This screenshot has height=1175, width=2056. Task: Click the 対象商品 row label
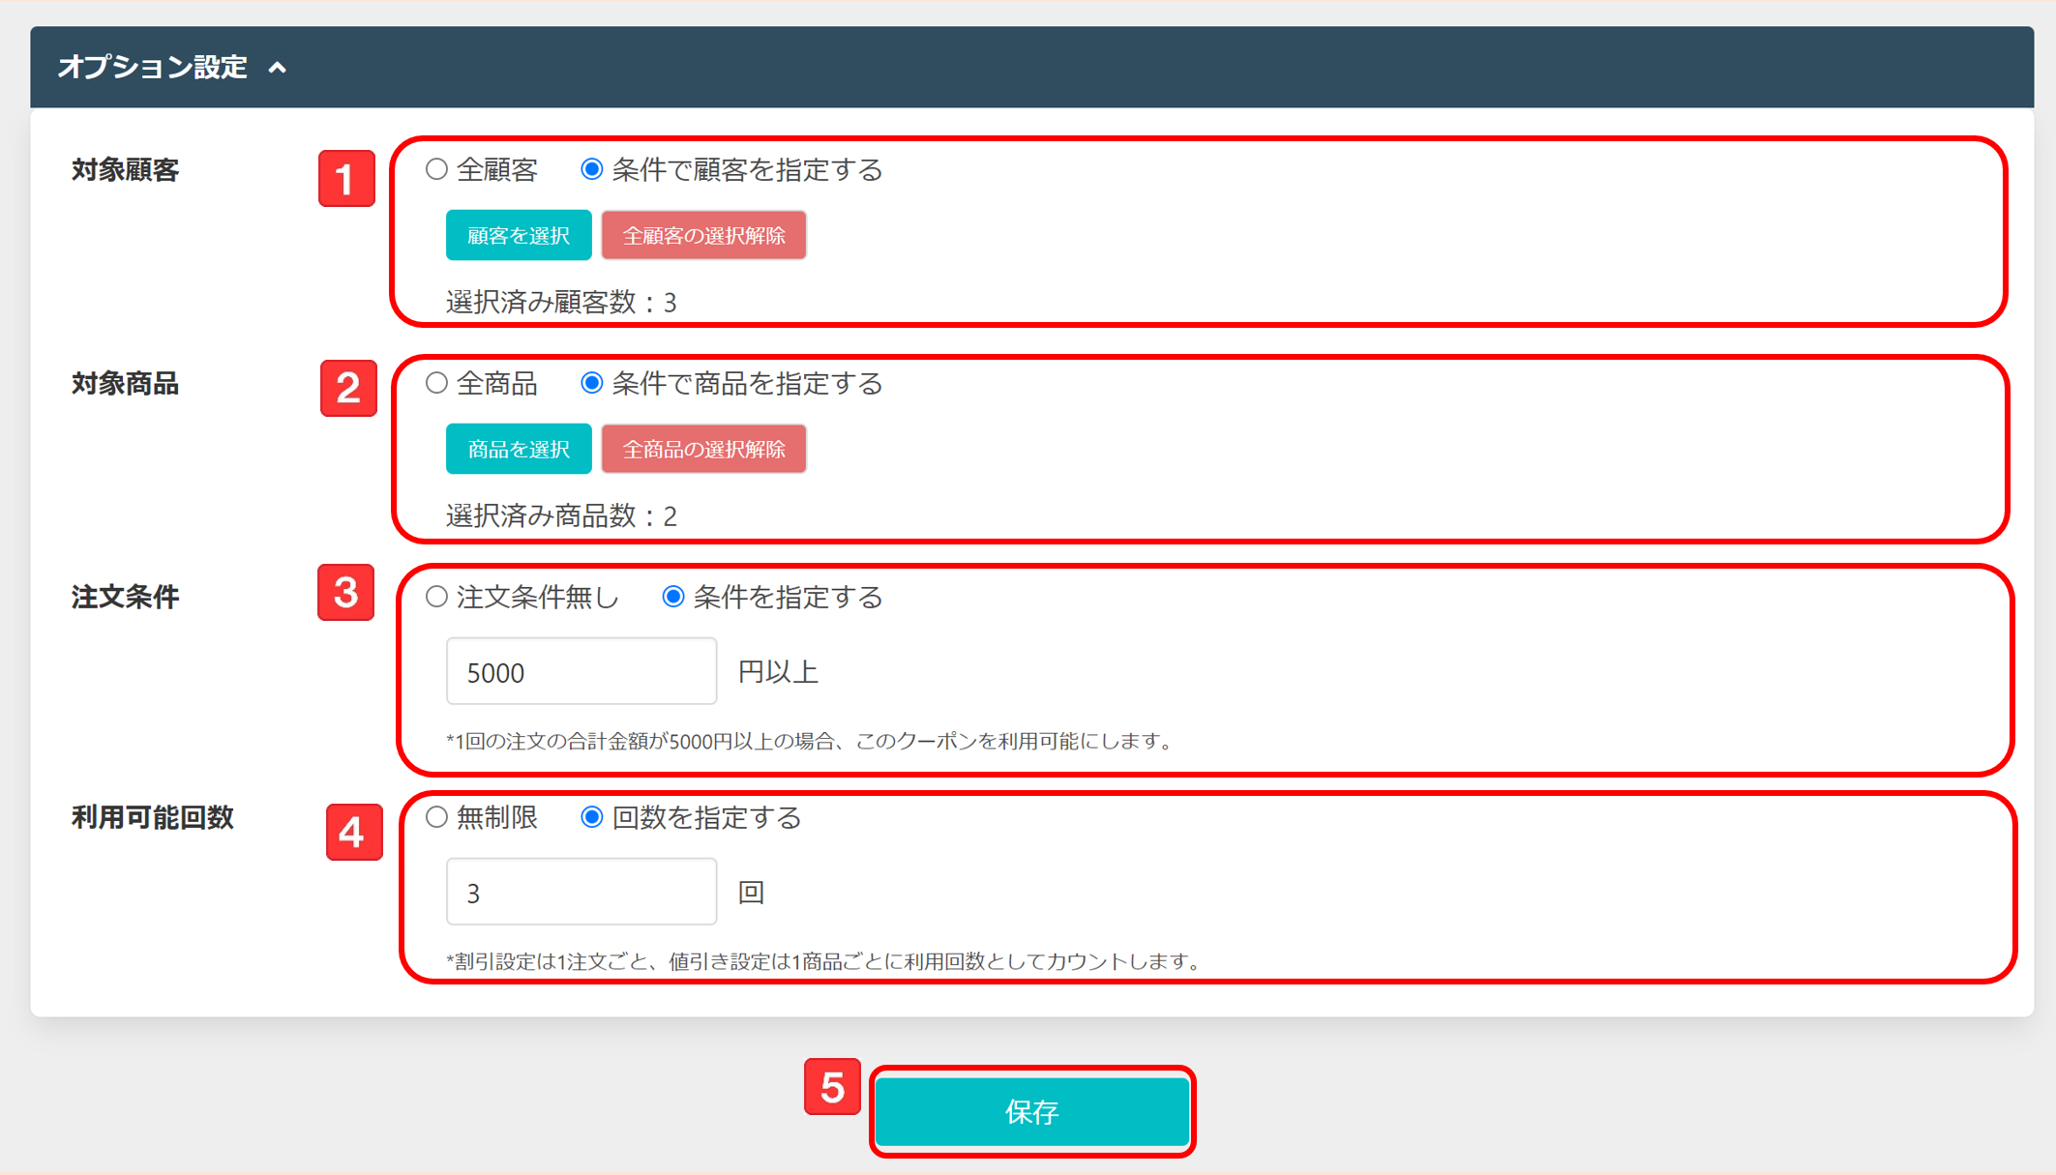click(126, 384)
